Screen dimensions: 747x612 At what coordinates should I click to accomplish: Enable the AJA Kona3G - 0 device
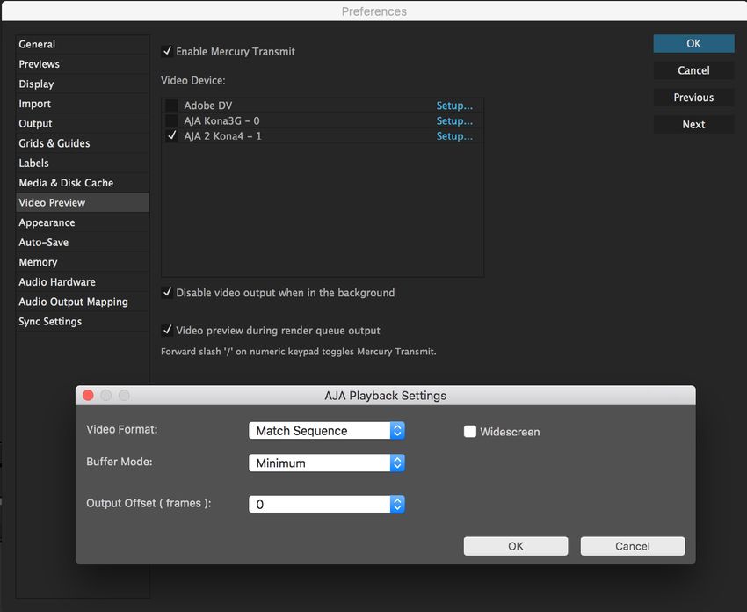[171, 120]
